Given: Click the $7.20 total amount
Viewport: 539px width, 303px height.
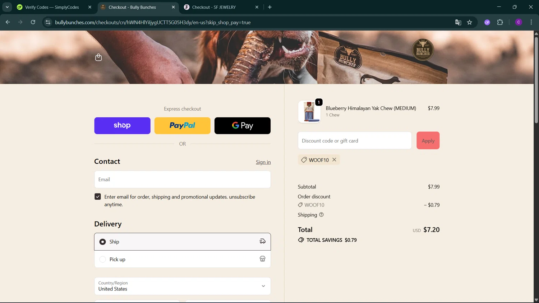Looking at the screenshot, I should point(431,230).
